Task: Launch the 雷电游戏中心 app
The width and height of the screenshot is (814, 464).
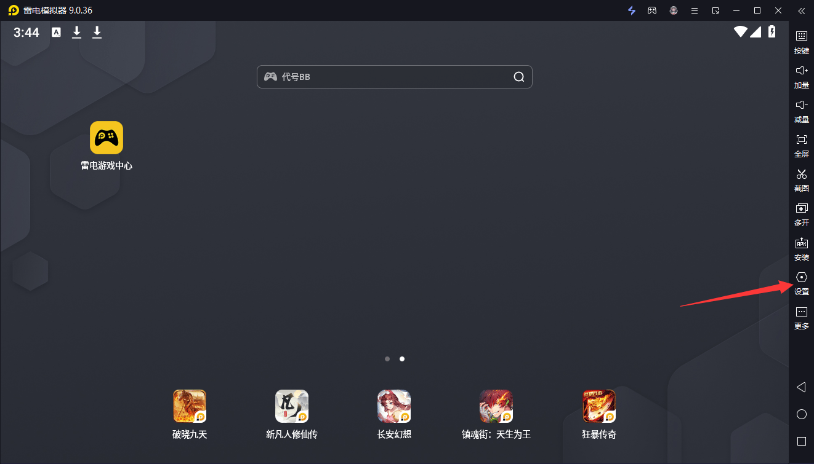Action: (x=107, y=138)
